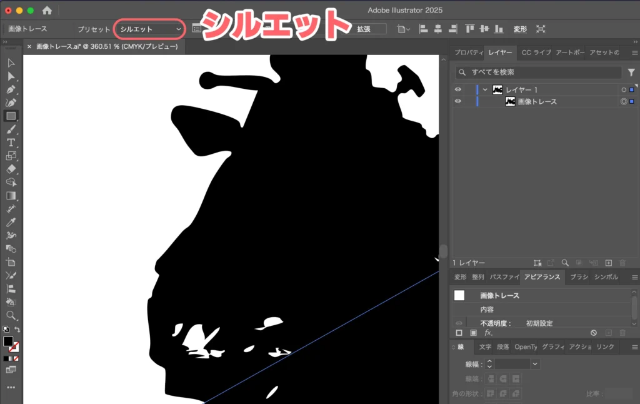Select the Zoom tool

tap(11, 314)
